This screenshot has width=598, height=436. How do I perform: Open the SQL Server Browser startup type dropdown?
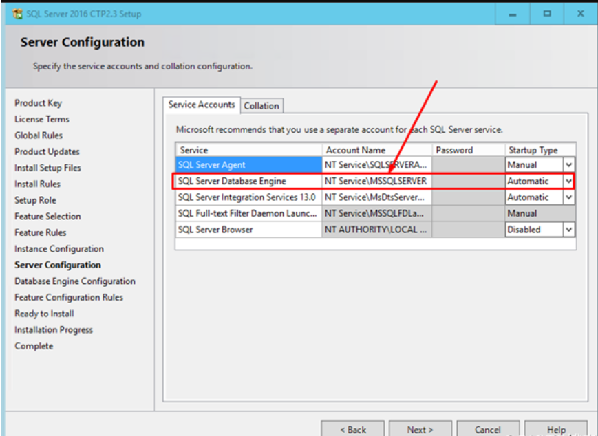coord(569,229)
